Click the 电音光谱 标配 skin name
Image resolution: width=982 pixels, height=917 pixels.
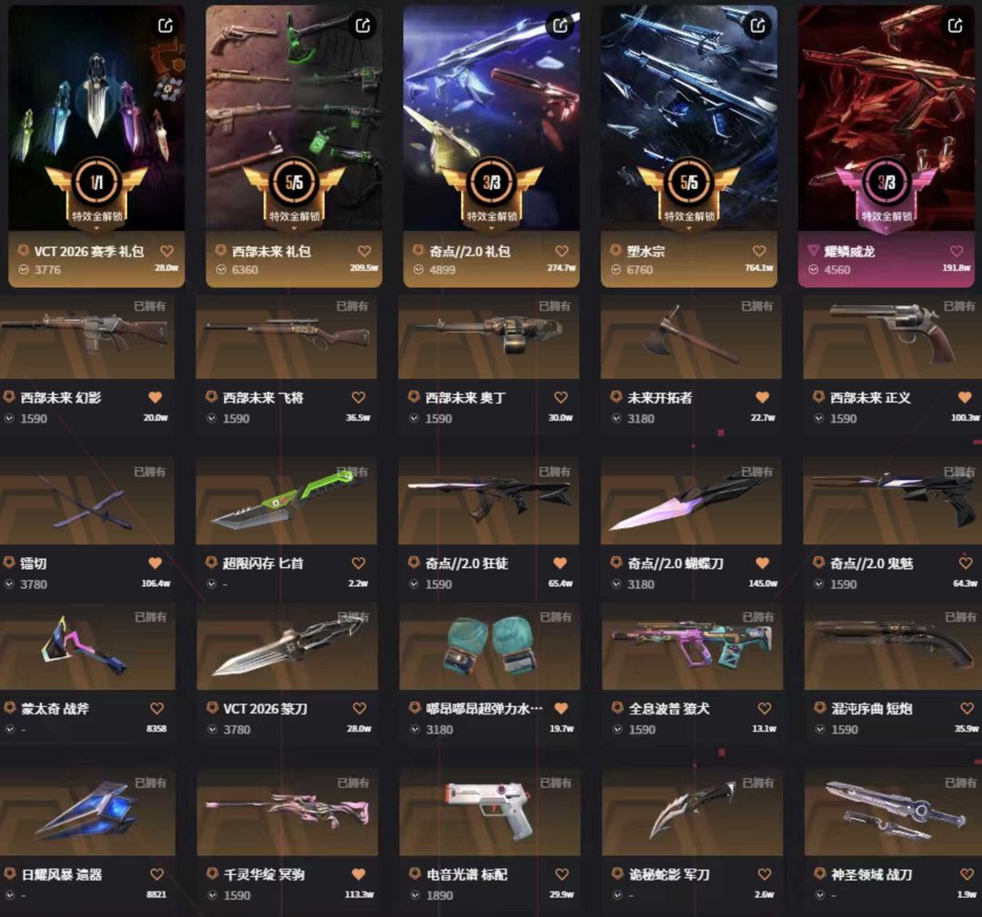[466, 873]
